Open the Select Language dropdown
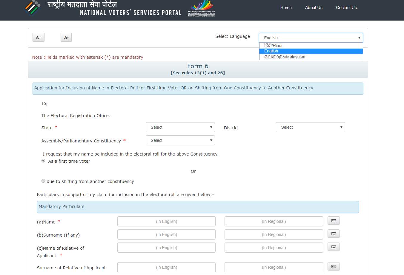 point(311,38)
